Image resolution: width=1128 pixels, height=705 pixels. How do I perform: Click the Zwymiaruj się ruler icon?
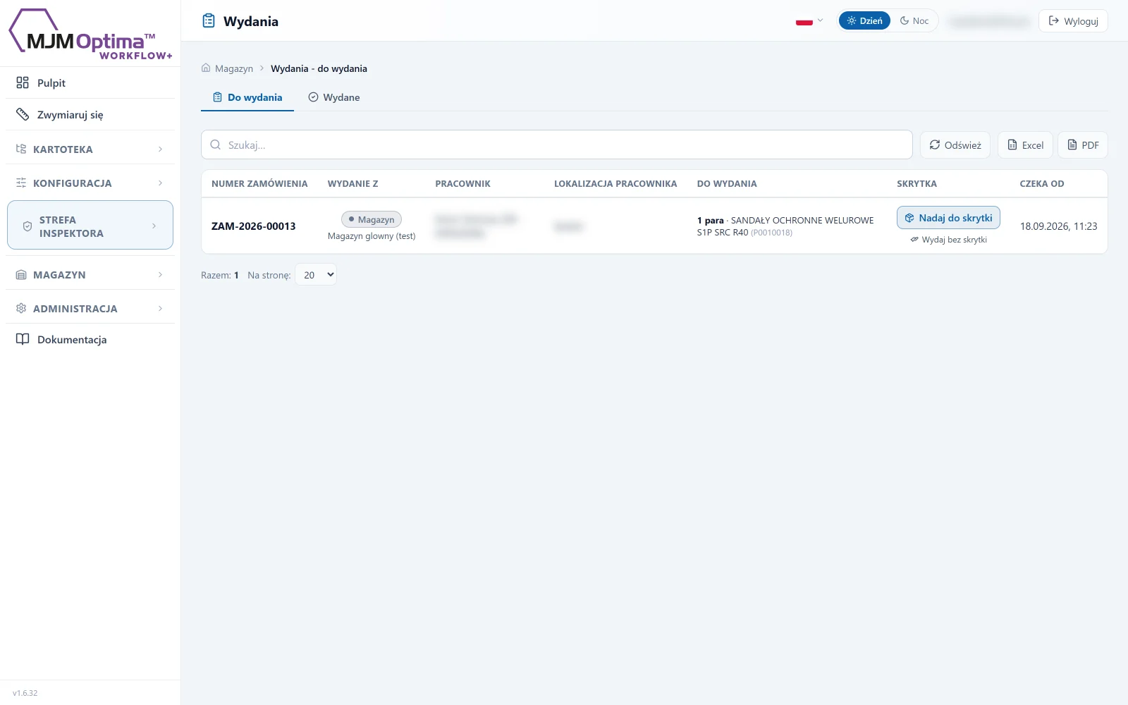click(23, 114)
